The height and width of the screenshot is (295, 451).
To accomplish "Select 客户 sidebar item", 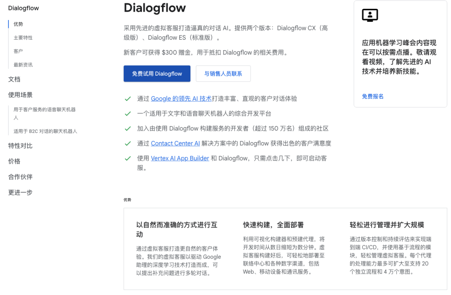I will coord(18,51).
